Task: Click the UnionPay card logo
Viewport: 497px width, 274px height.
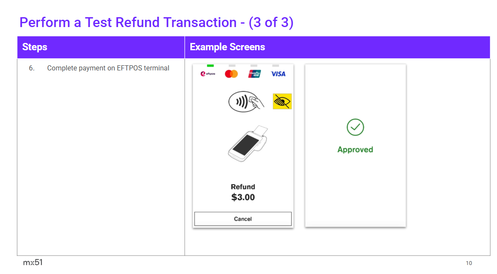Action: [255, 74]
